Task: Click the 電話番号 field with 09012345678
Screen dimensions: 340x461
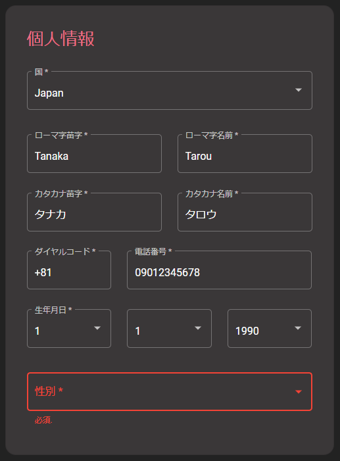Action: point(219,270)
